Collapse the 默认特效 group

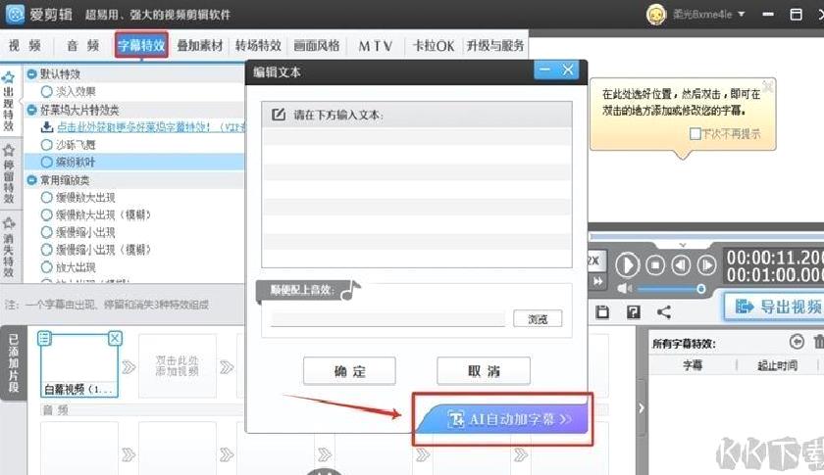click(31, 74)
